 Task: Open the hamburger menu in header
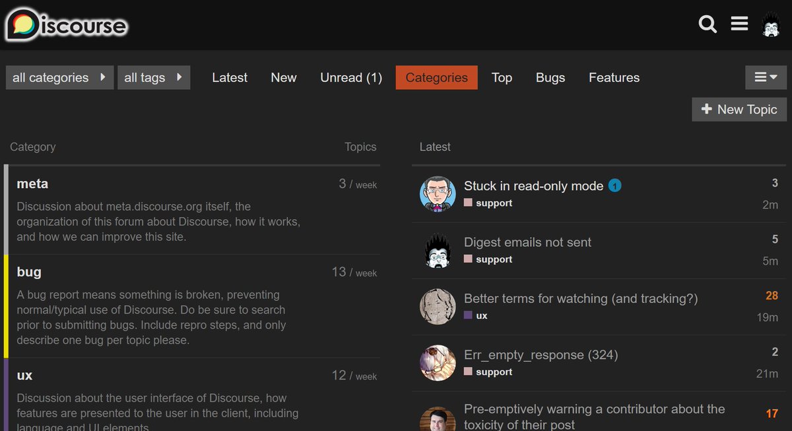[x=739, y=24]
